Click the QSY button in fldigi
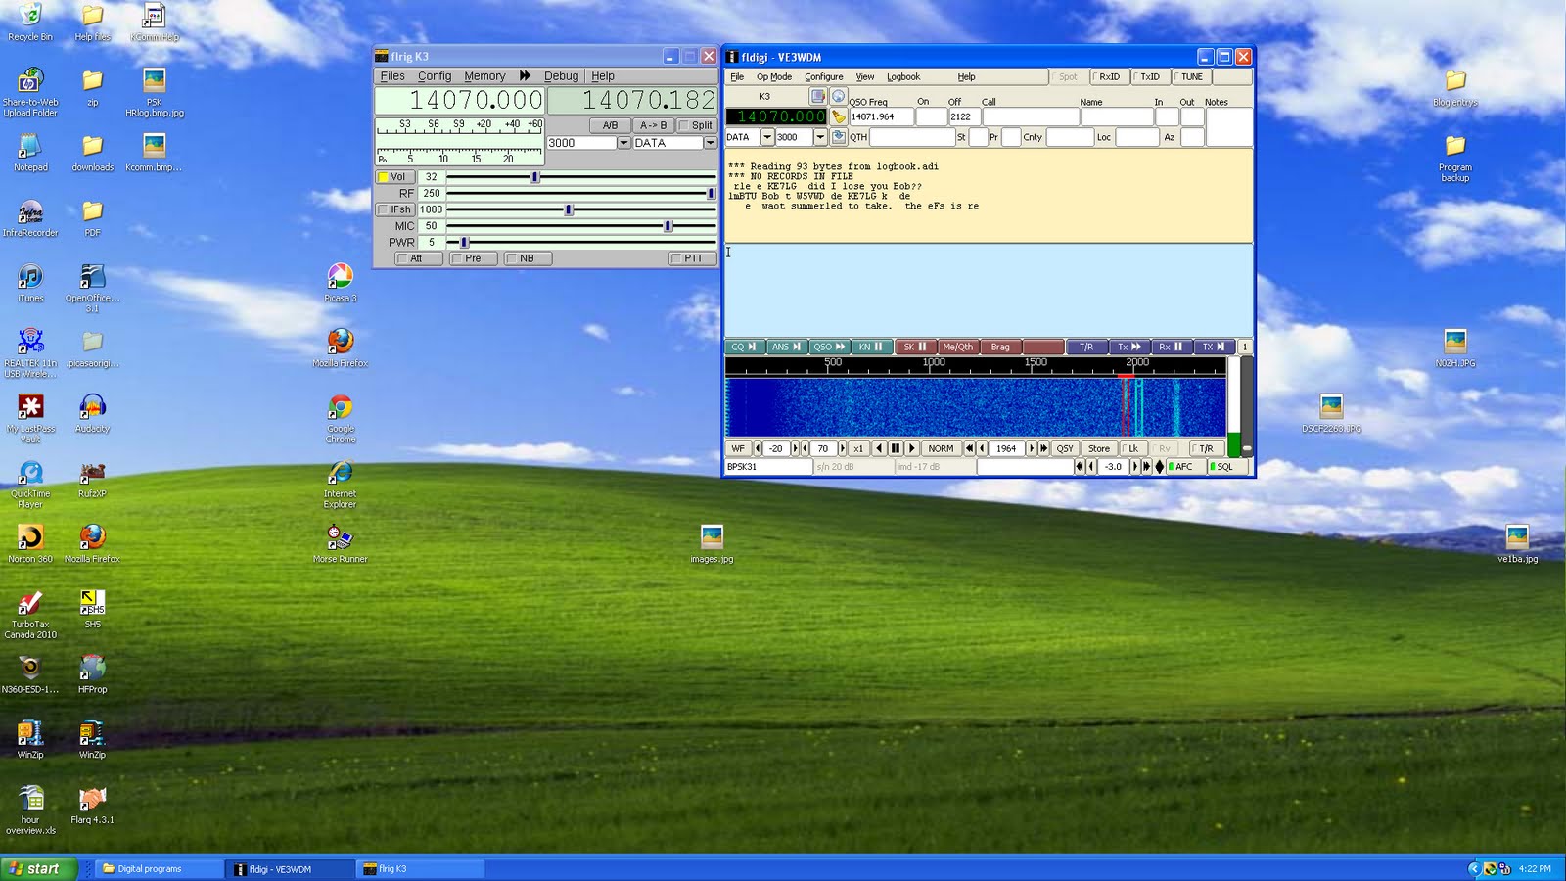1566x881 pixels. pos(1065,448)
